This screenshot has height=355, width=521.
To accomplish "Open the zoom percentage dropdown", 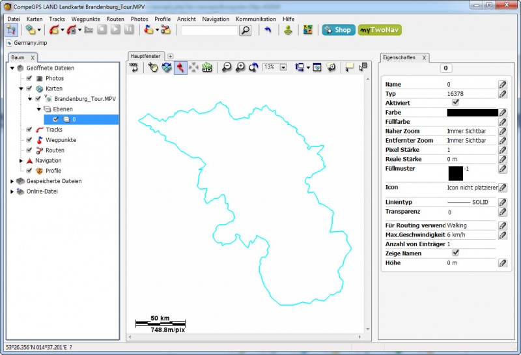I will point(283,67).
